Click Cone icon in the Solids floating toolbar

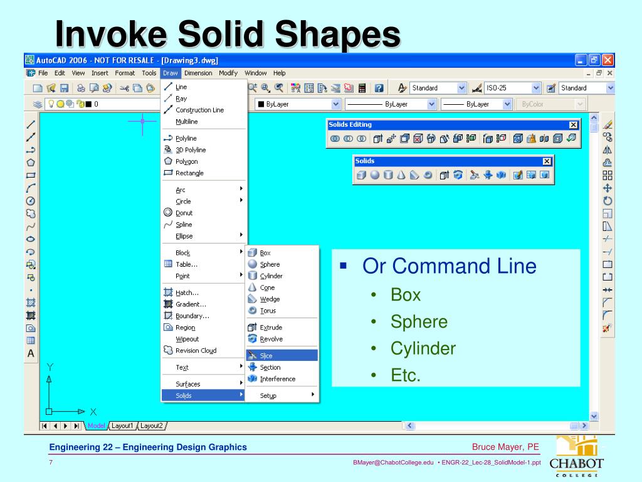click(x=401, y=175)
